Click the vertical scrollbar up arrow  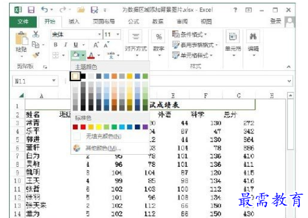point(290,95)
